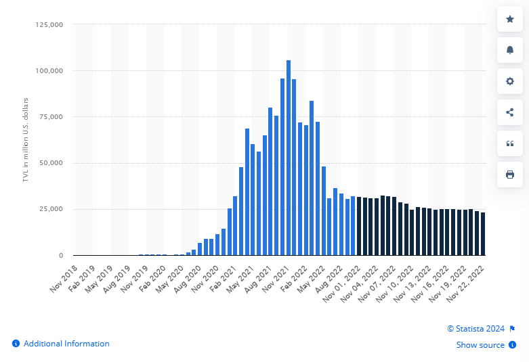Viewport: 529px width, 362px height.
Task: Open the Additional Information link
Action: (66, 344)
